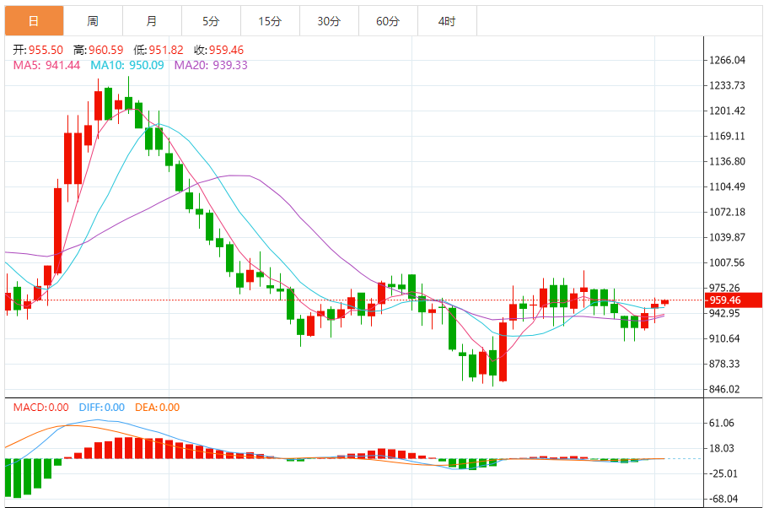Image resolution: width=769 pixels, height=508 pixels.
Task: Click the red current price tag 959.46
Action: (734, 300)
